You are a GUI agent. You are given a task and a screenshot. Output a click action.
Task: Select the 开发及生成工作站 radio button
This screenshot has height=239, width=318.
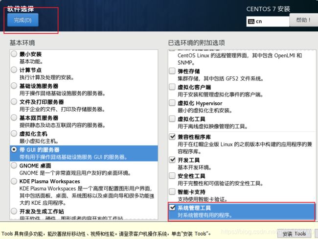pos(14,211)
